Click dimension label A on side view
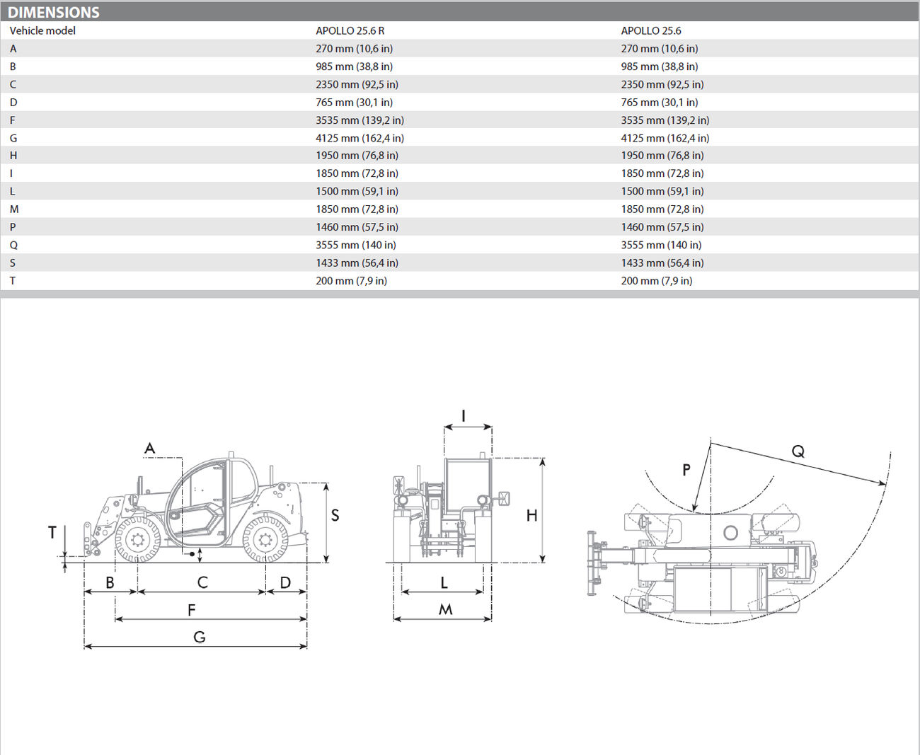Screen dimensions: 920x755 [149, 448]
